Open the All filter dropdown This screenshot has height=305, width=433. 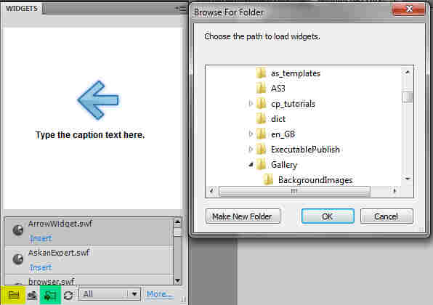point(110,294)
